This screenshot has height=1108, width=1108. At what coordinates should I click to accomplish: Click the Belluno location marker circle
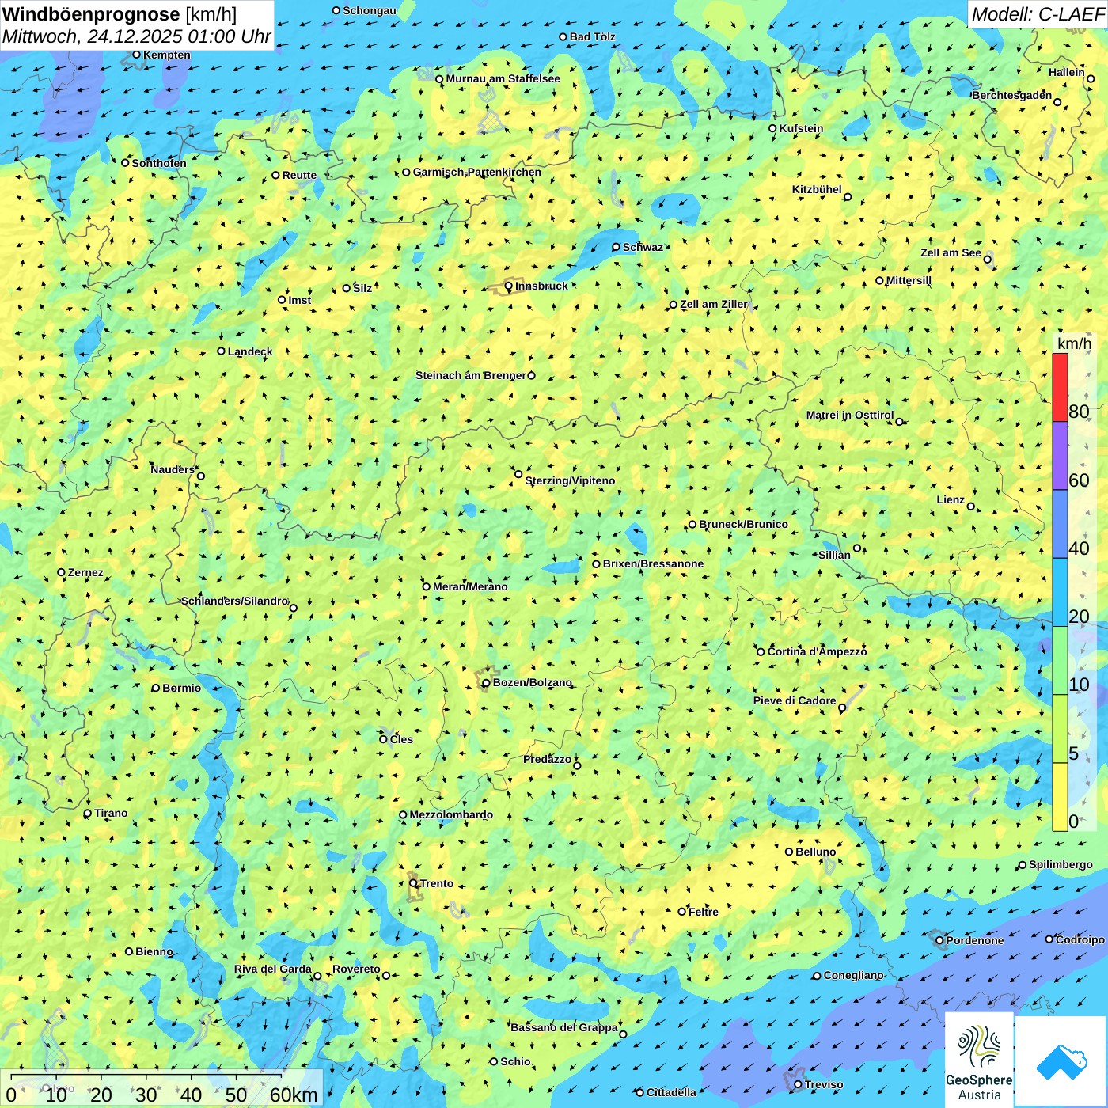(789, 852)
